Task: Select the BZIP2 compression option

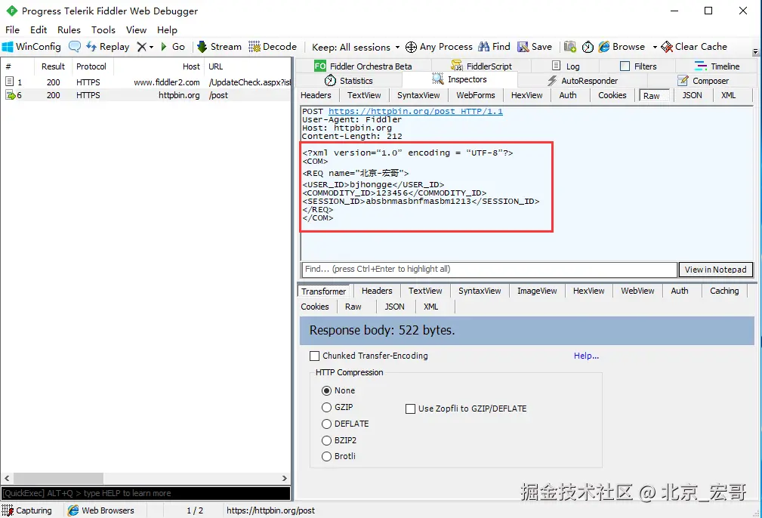Action: click(326, 440)
